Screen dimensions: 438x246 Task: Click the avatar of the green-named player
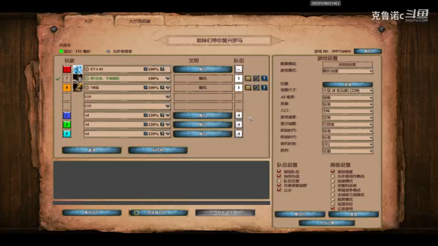(x=78, y=78)
